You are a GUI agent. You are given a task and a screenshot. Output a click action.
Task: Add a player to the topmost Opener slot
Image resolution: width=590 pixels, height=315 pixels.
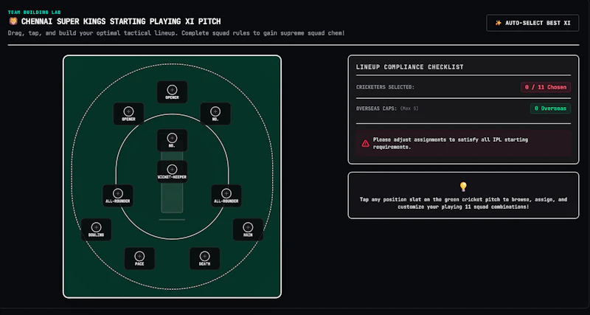click(x=172, y=91)
